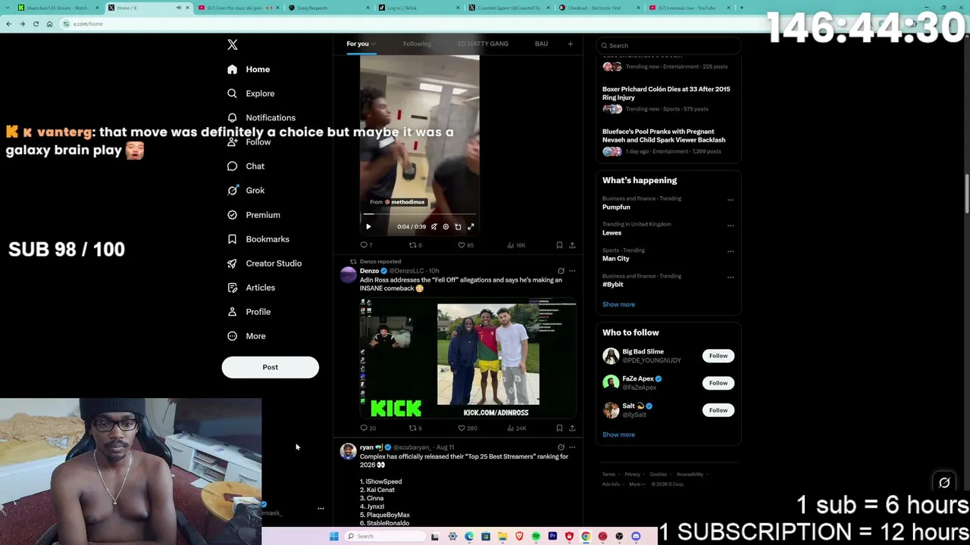Open Discord from the taskbar
Viewport: 970px width, 545px height.
(x=636, y=537)
